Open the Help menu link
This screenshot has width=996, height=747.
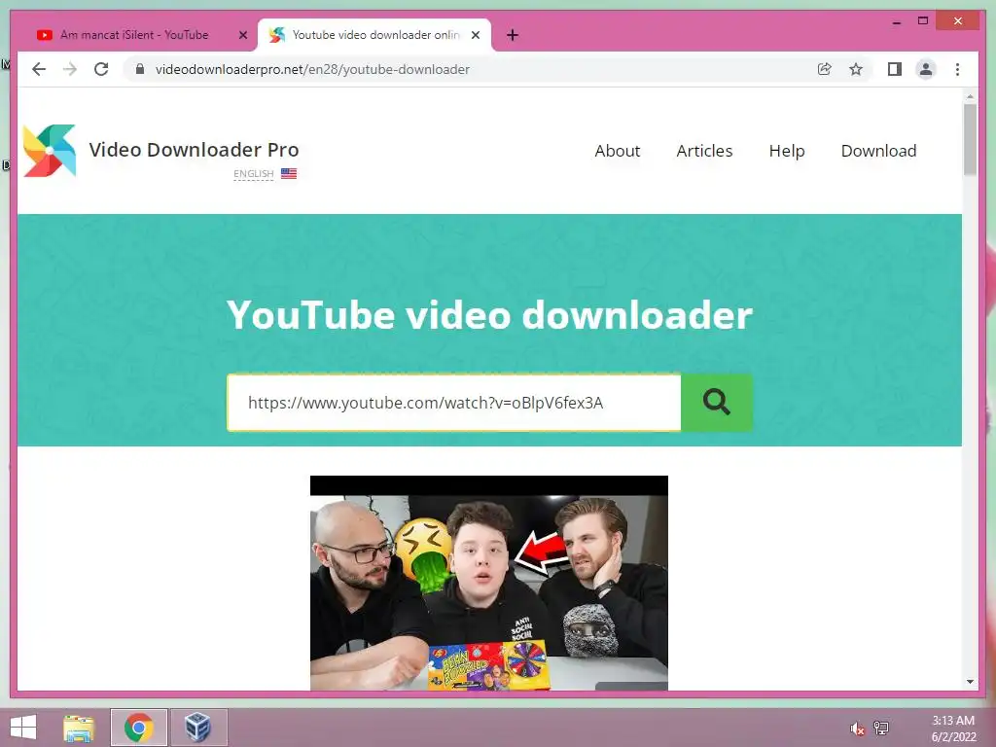[x=787, y=151]
